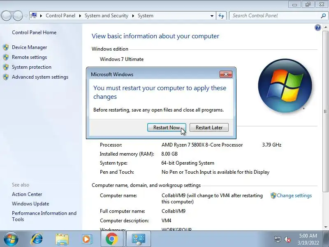The width and height of the screenshot is (329, 247).
Task: Launch Internet Explorer from taskbar
Action: pos(37,239)
